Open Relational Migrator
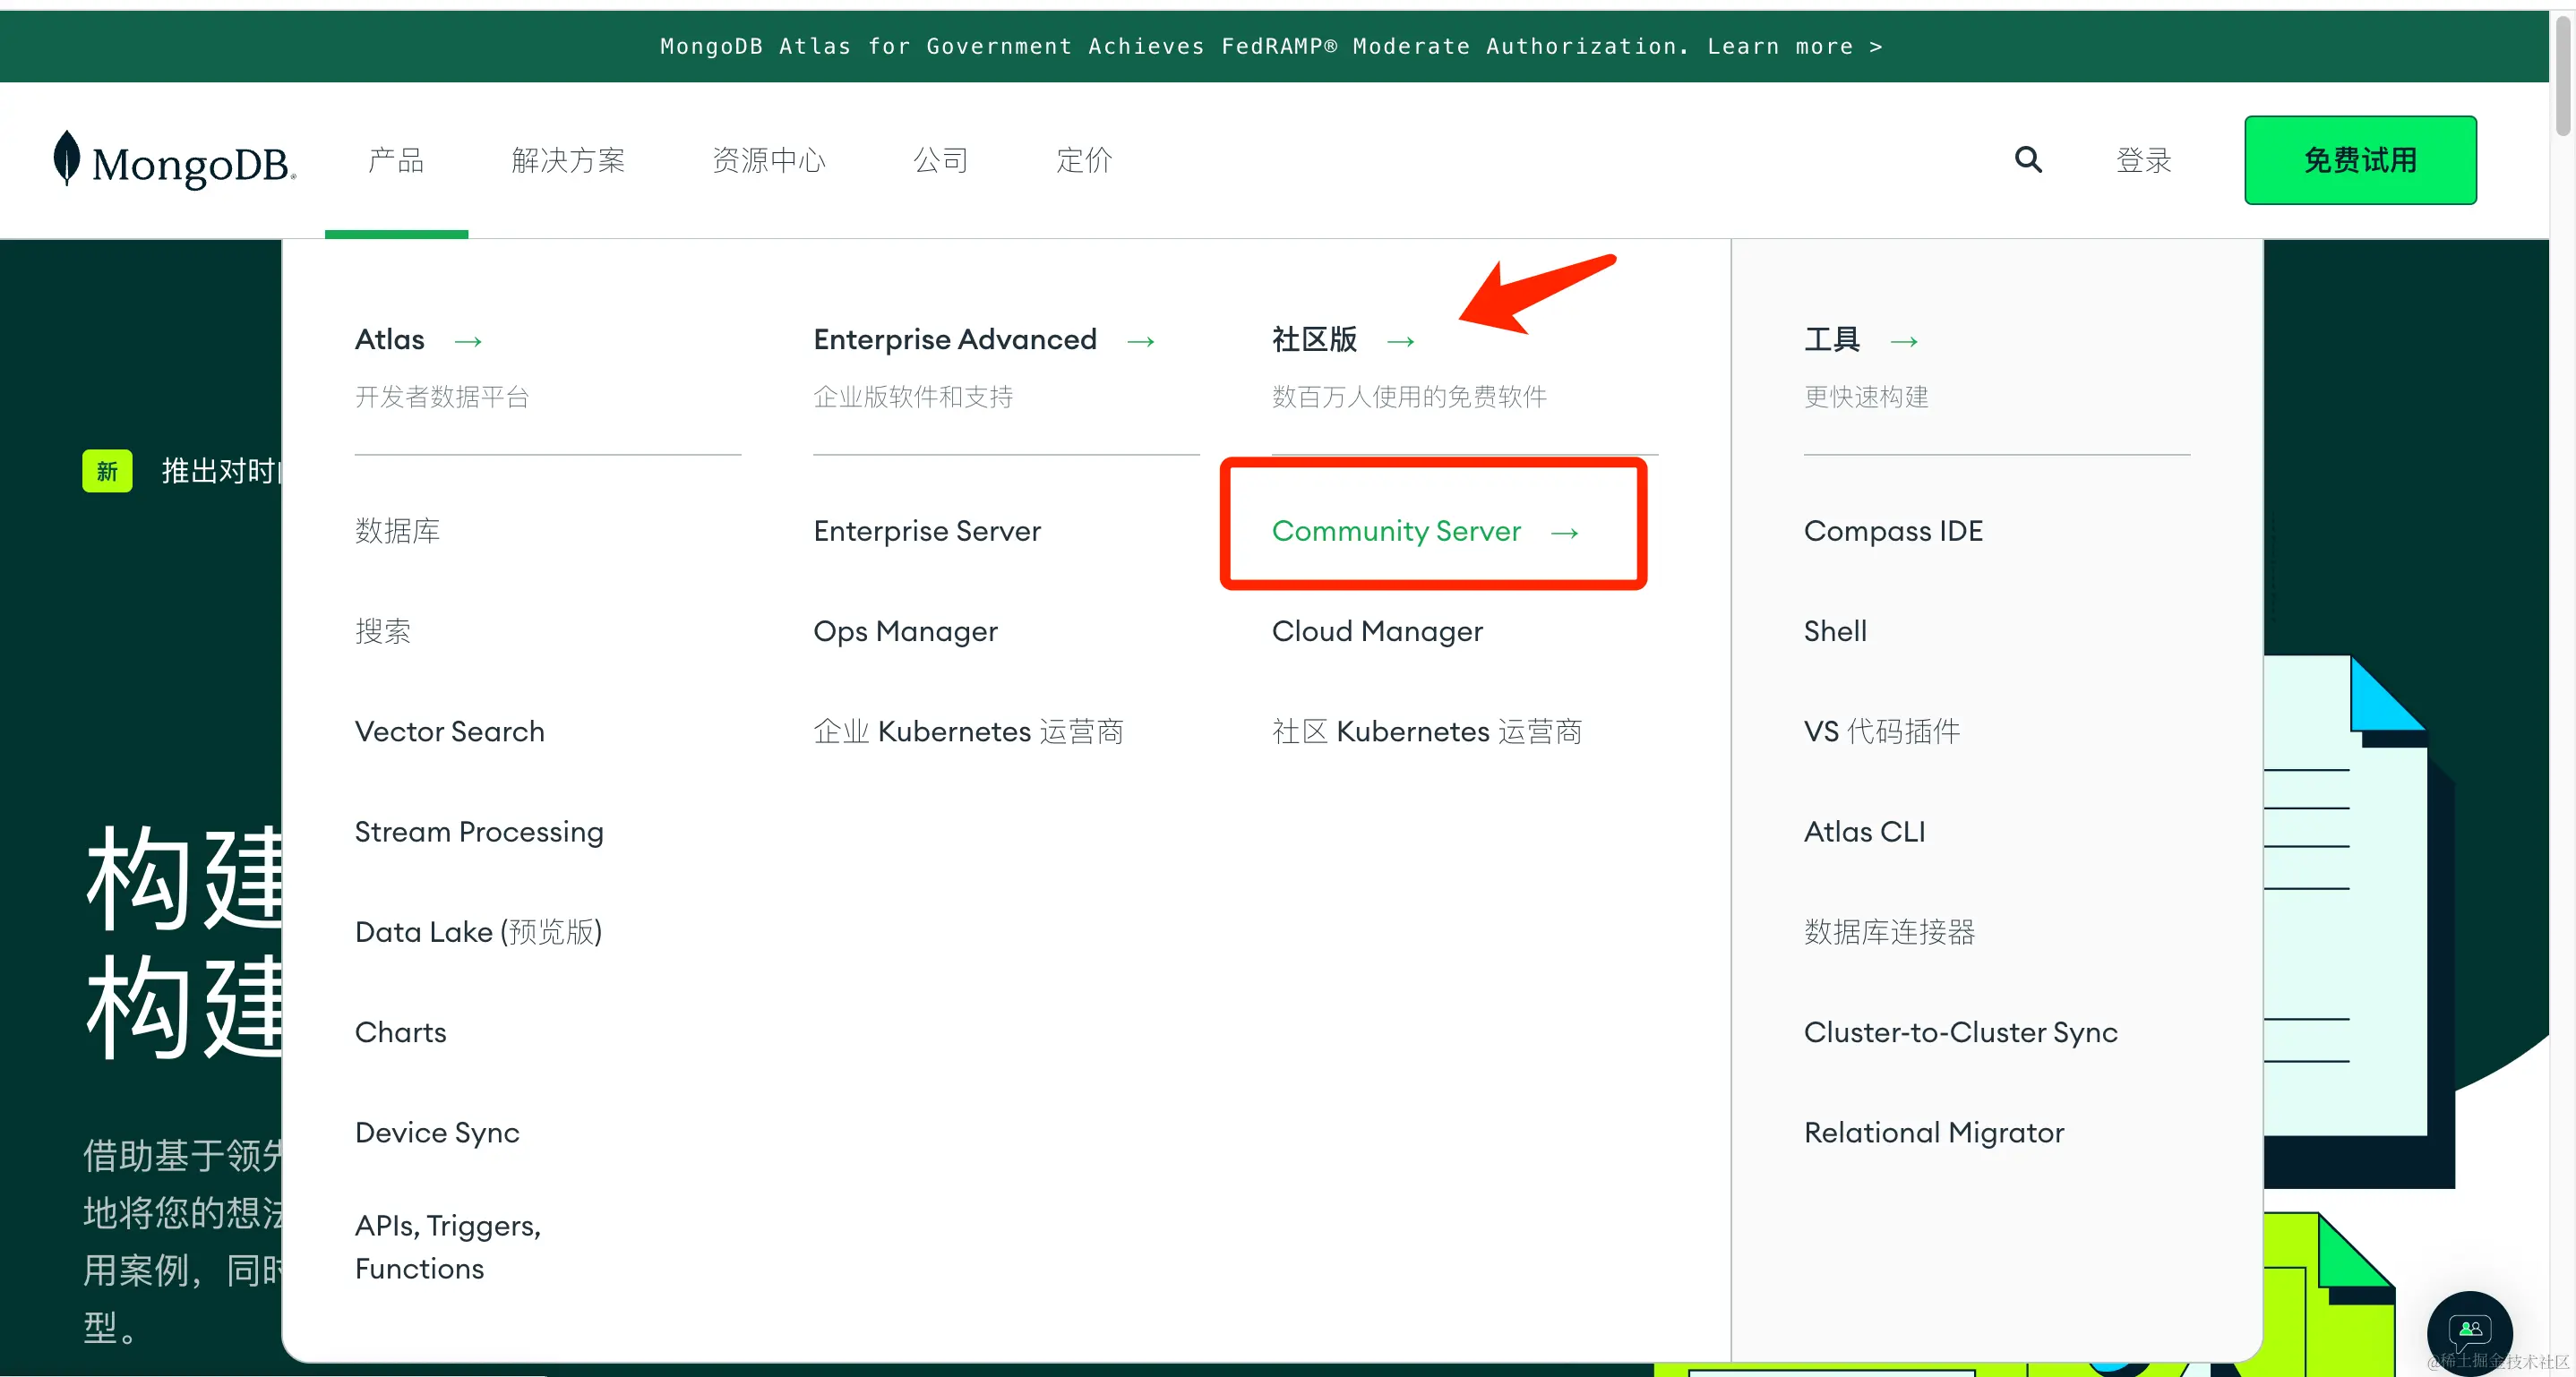The width and height of the screenshot is (2576, 1377). (x=1933, y=1133)
